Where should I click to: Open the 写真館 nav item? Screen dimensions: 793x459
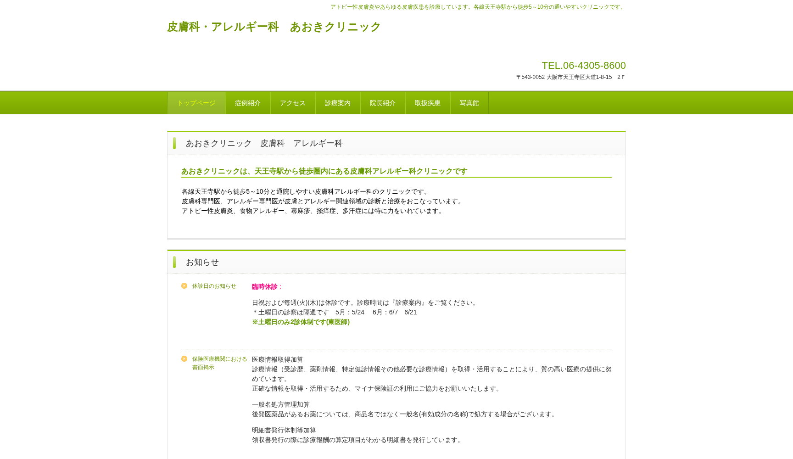(x=469, y=103)
